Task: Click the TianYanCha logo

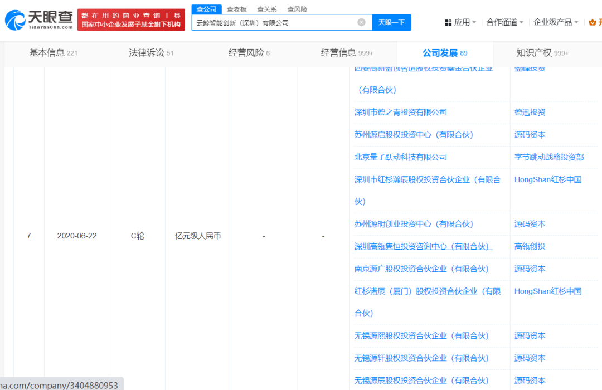Action: click(39, 20)
